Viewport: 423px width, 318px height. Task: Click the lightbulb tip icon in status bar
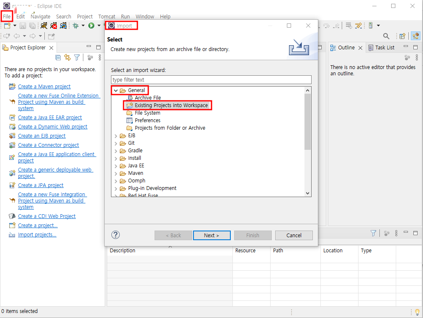(x=417, y=312)
